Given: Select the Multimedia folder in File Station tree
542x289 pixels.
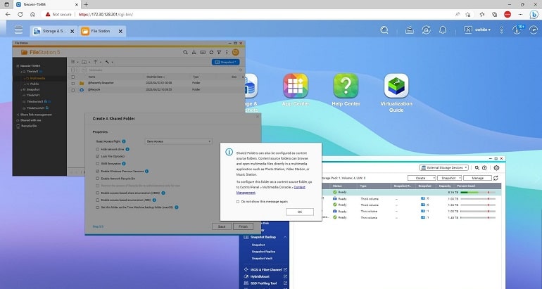Looking at the screenshot, I should click(37, 78).
